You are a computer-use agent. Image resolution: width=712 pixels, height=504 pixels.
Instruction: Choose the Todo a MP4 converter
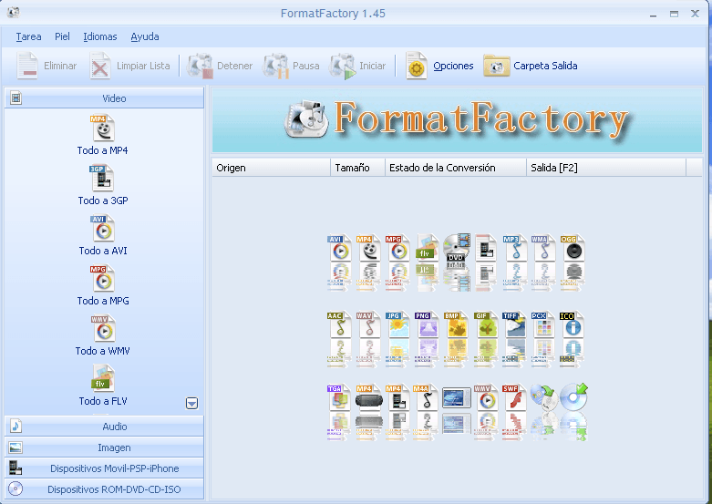tap(103, 135)
